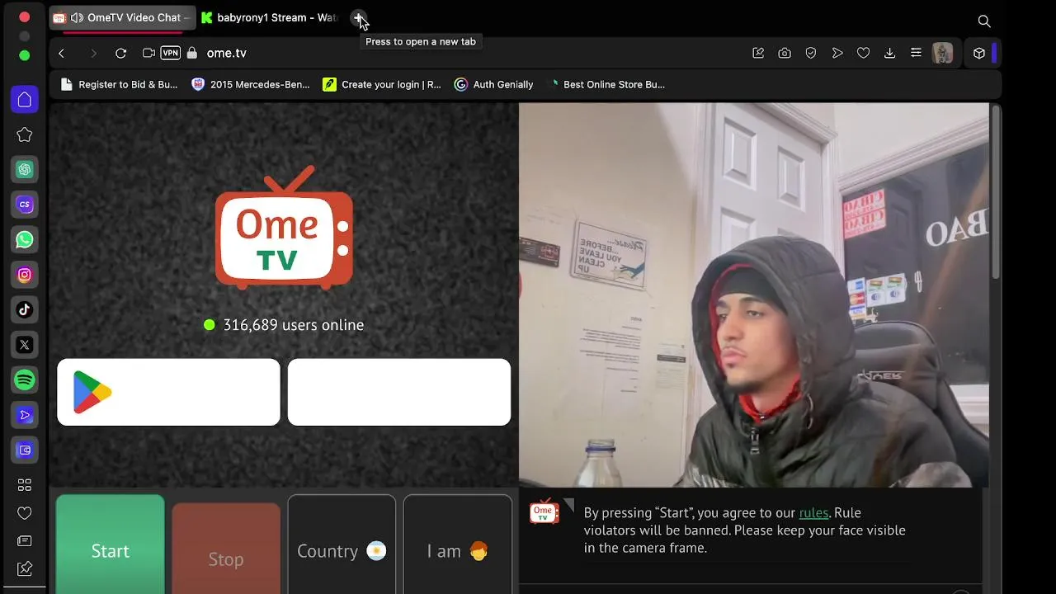Open 'Auth Genially' bookmark

click(494, 84)
